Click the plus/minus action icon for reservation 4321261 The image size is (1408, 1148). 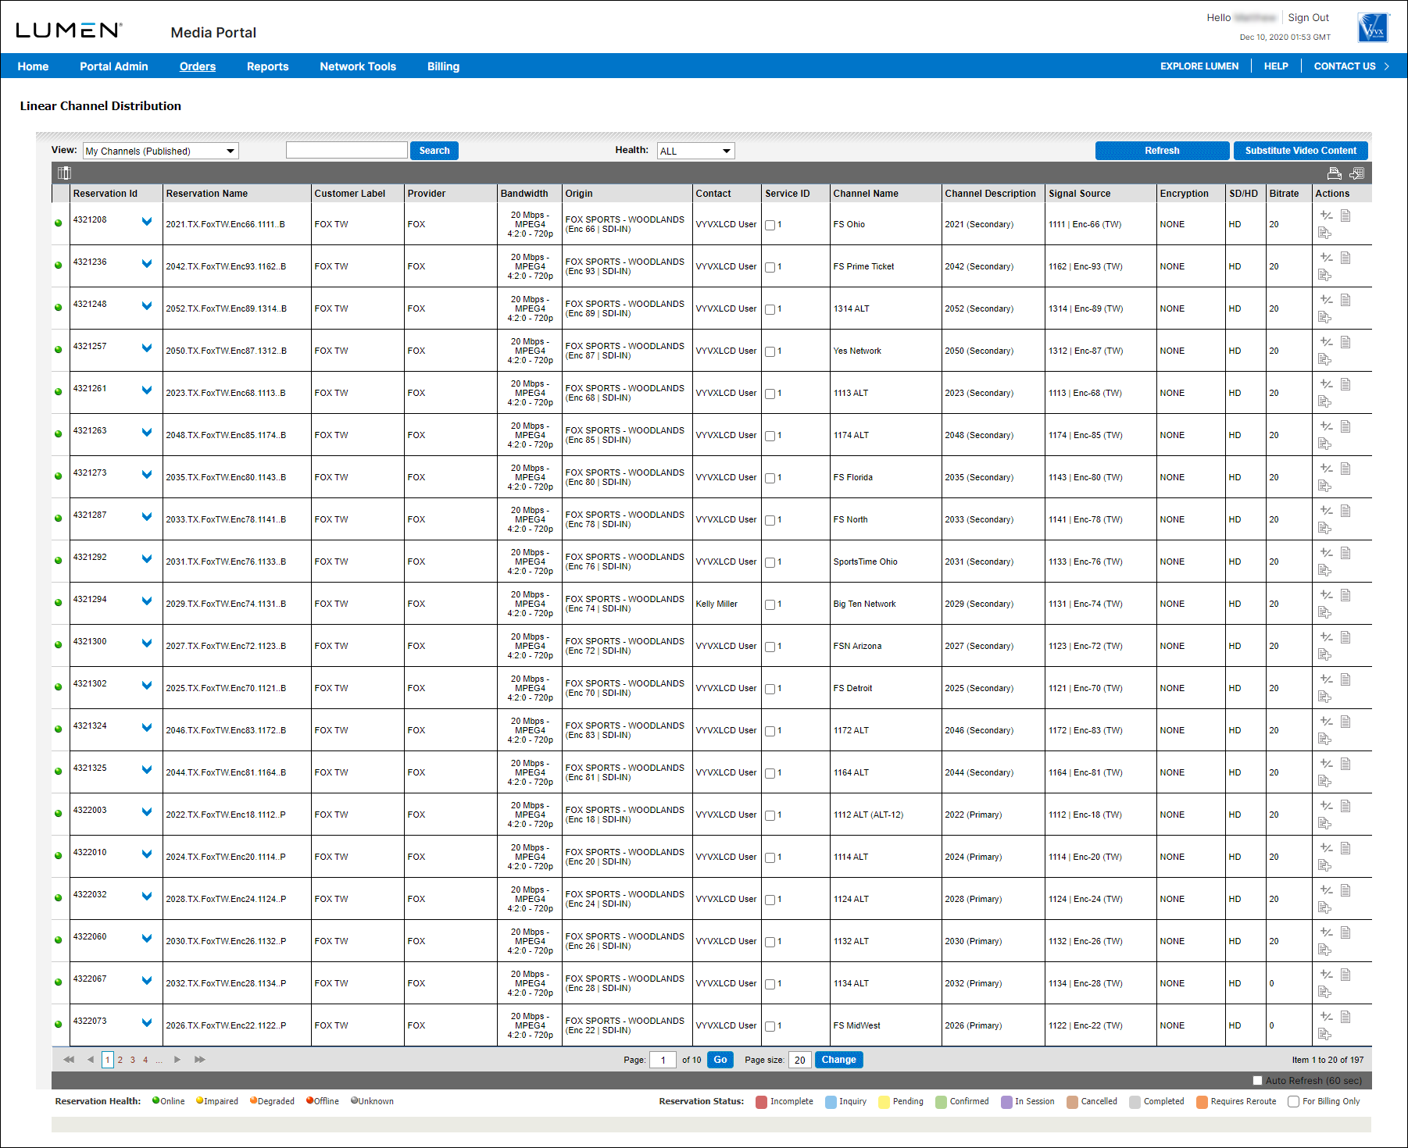(x=1326, y=384)
